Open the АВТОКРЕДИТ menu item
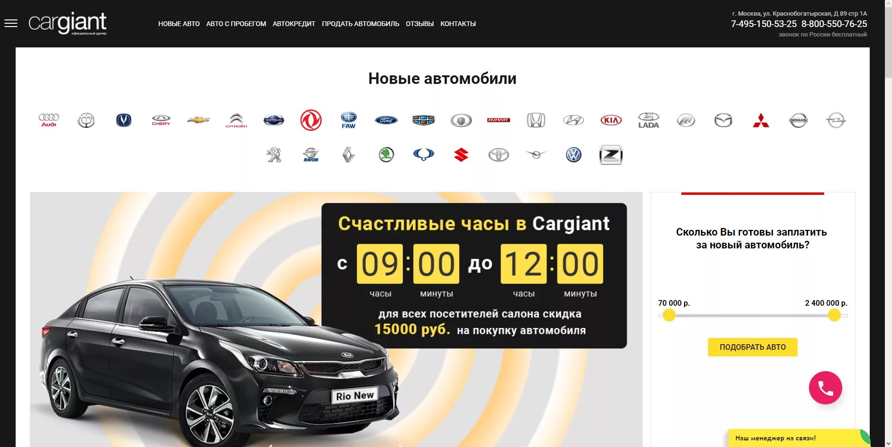This screenshot has height=447, width=892. point(294,24)
